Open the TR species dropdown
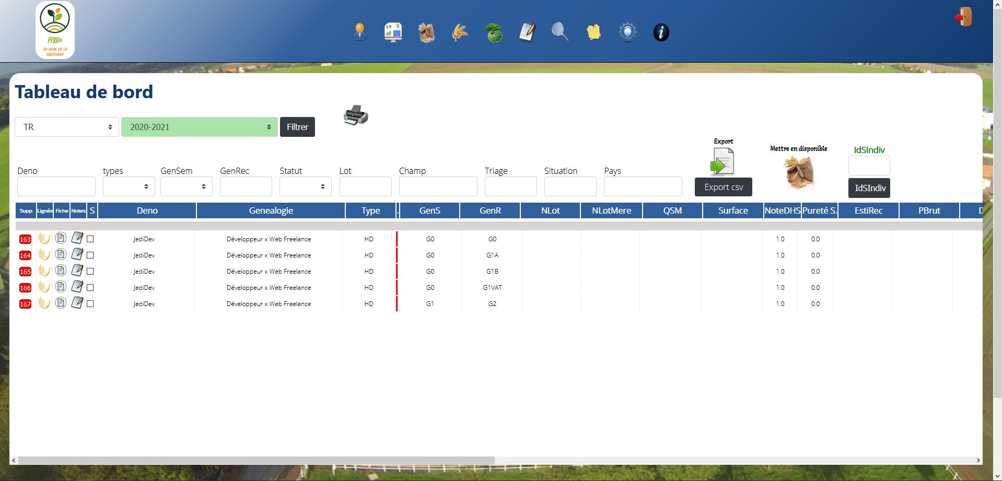 [x=67, y=127]
